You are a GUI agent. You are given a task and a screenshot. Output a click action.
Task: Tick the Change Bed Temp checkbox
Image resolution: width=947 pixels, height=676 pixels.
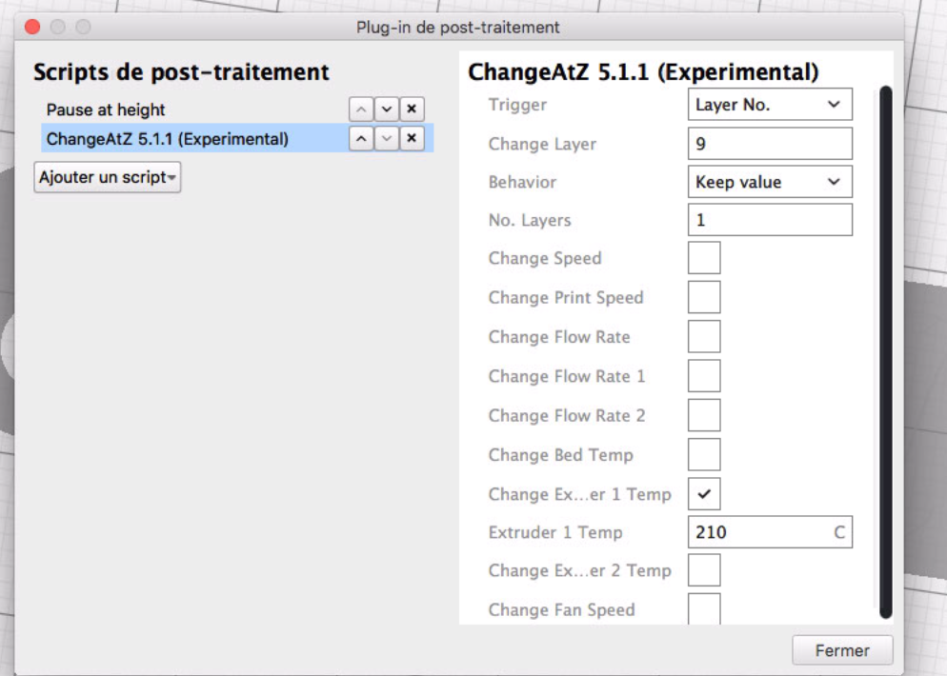(704, 455)
